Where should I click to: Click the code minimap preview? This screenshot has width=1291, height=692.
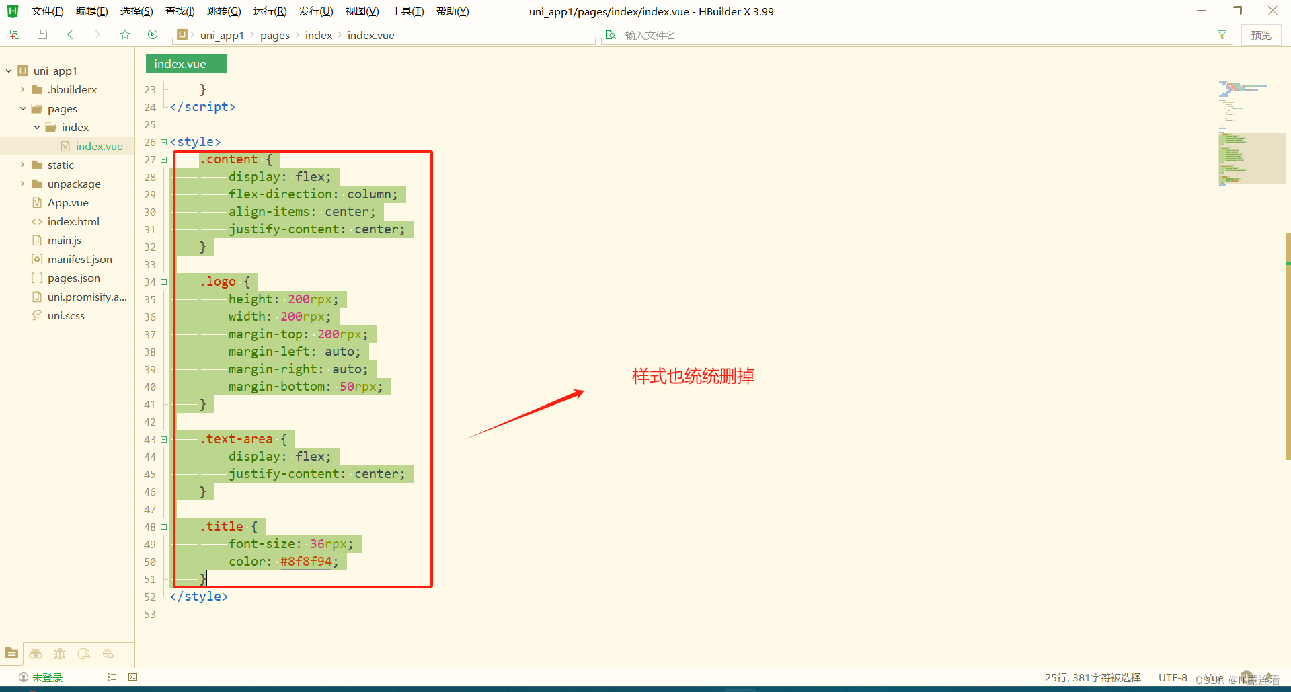[1251, 132]
